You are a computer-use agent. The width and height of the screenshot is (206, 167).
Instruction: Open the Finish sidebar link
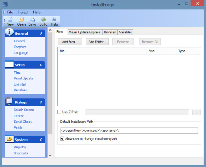tap(18, 127)
